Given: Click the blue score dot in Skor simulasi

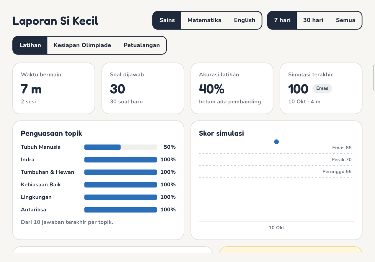Looking at the screenshot, I should click(x=276, y=142).
